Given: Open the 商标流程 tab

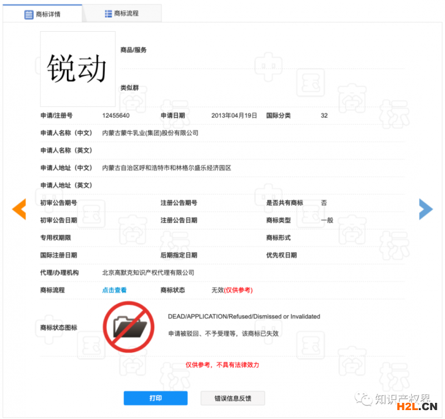Looking at the screenshot, I should click(x=121, y=13).
